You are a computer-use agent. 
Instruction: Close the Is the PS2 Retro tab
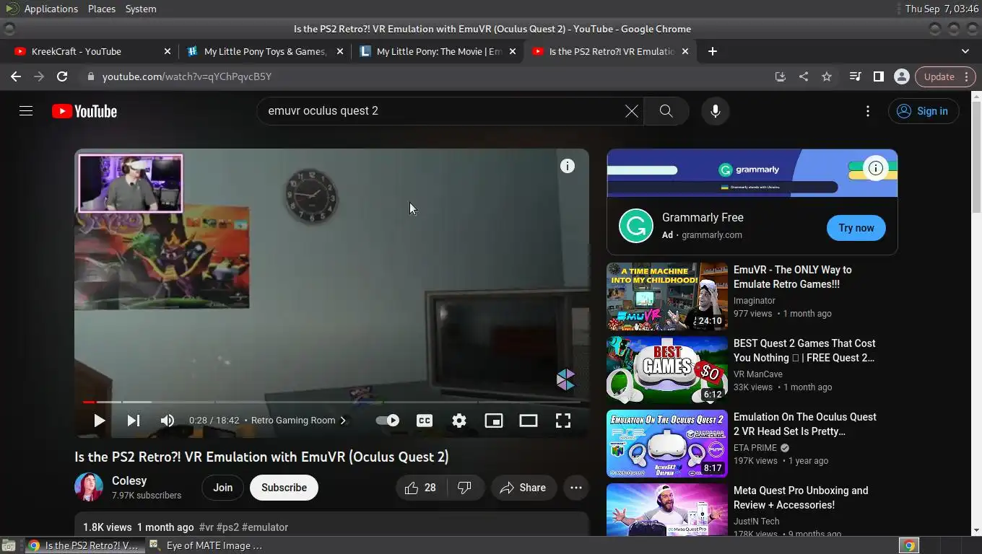(685, 51)
